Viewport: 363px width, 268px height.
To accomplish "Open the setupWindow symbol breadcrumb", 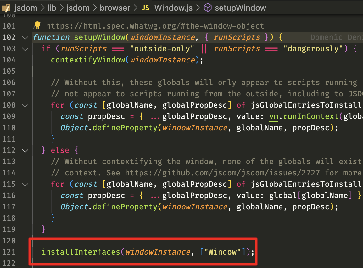I will click(x=240, y=8).
